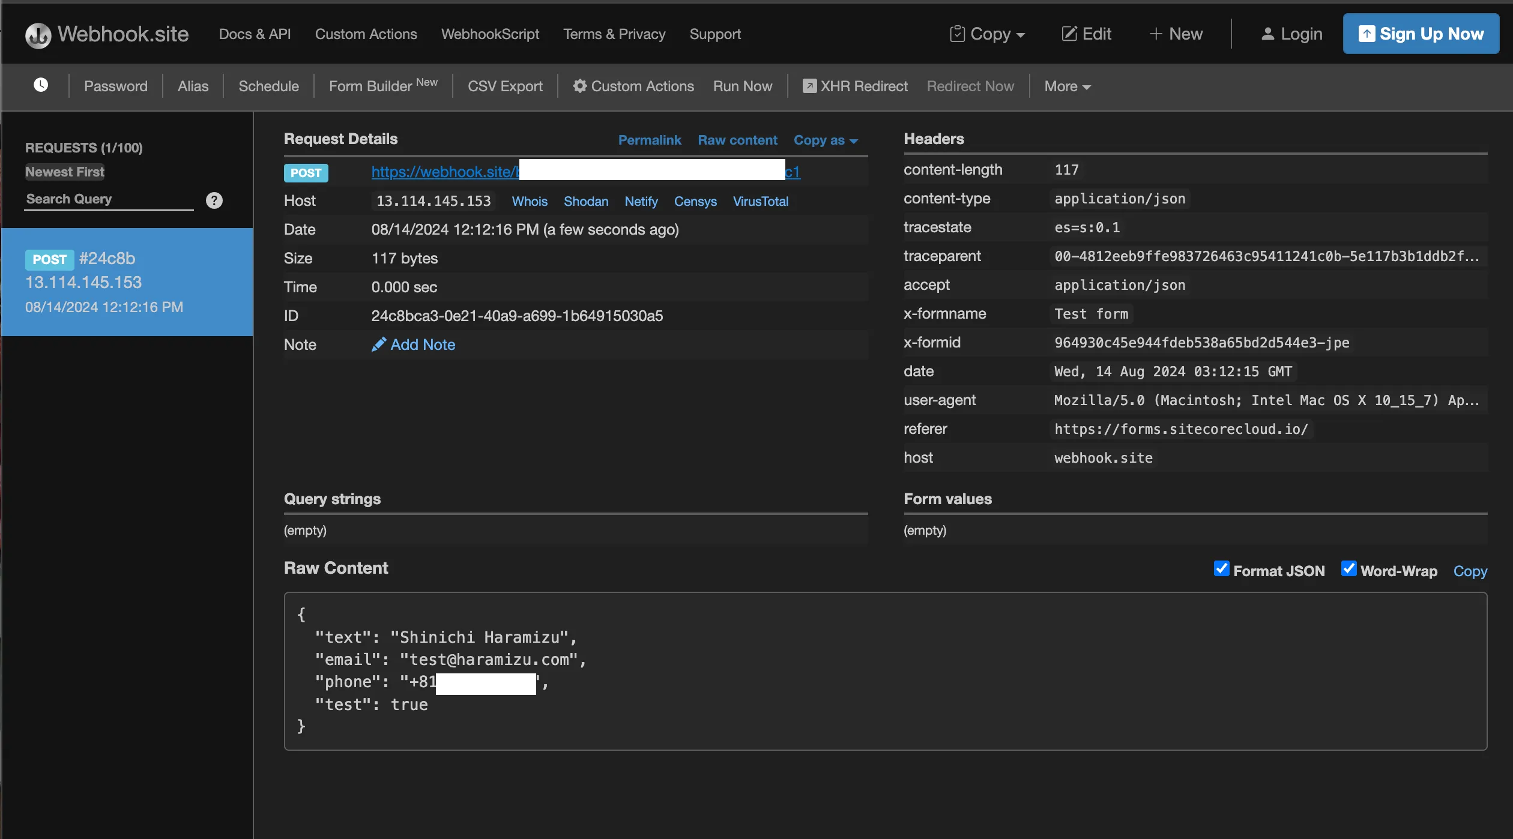The height and width of the screenshot is (839, 1513).
Task: Click the x-formname Test form value
Action: pos(1091,314)
